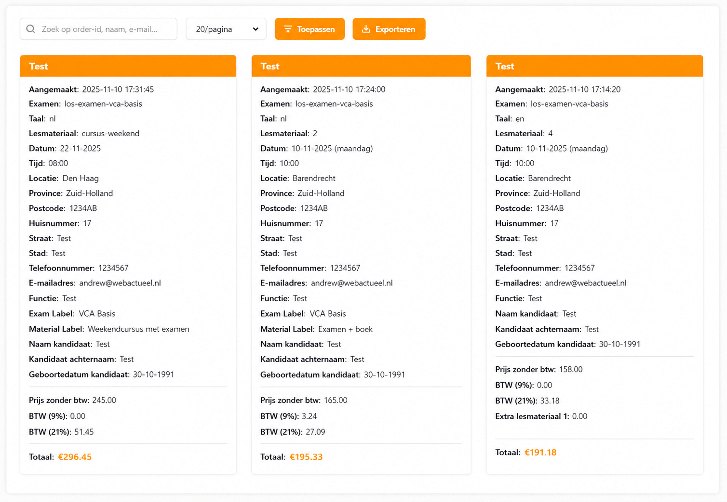Open the 20/pagina page size dropdown
Screen dimensions: 727x502
(226, 29)
